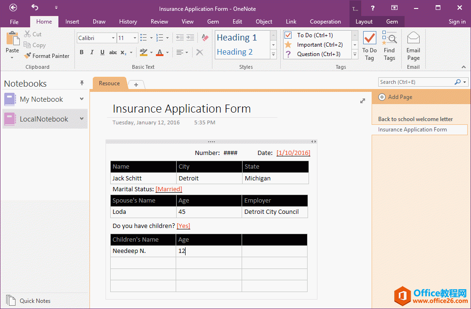
Task: Open the numbered list style arrow
Action: click(167, 38)
